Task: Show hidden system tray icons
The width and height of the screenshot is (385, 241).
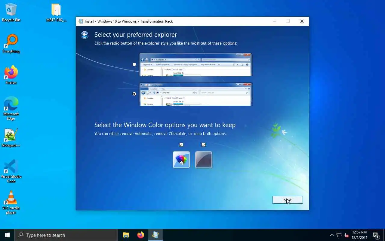Action: 331,235
